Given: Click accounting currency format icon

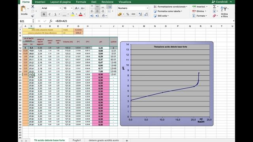Looking at the screenshot, I should point(119,14).
